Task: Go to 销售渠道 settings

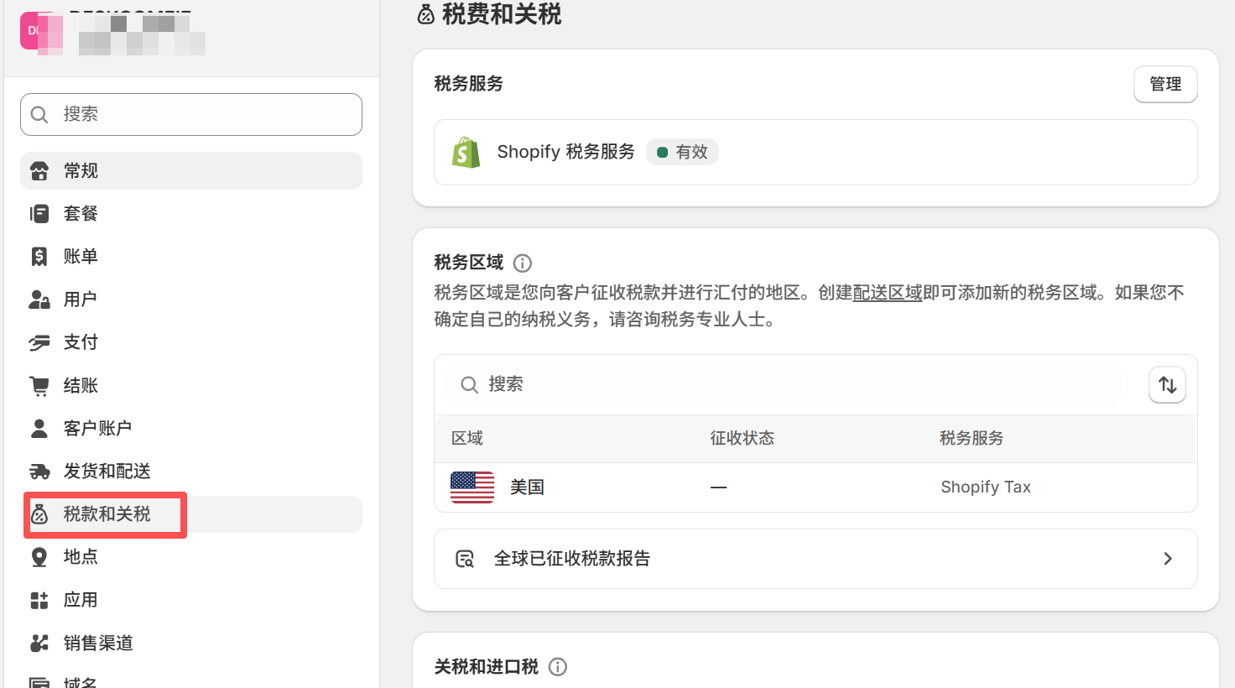Action: [x=191, y=643]
